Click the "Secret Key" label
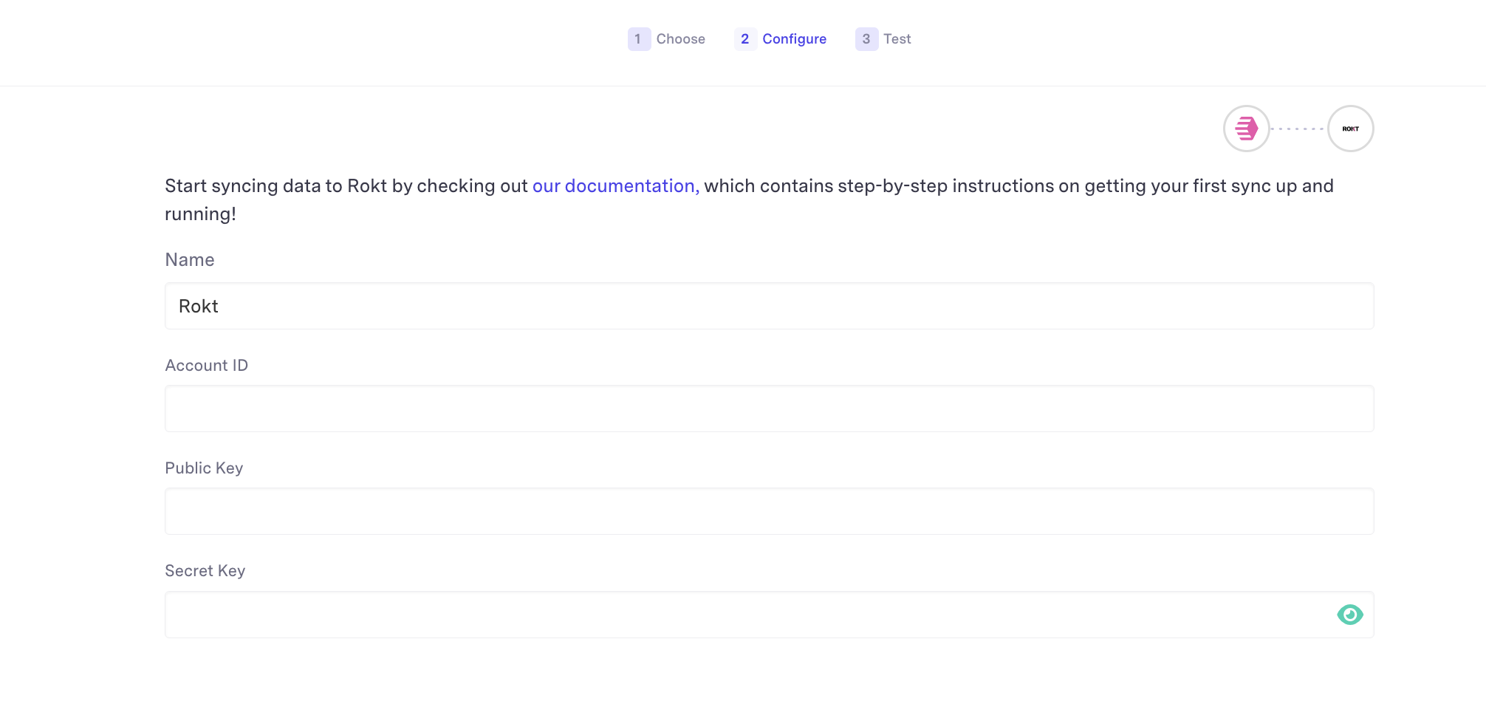The image size is (1486, 721). coord(205,571)
